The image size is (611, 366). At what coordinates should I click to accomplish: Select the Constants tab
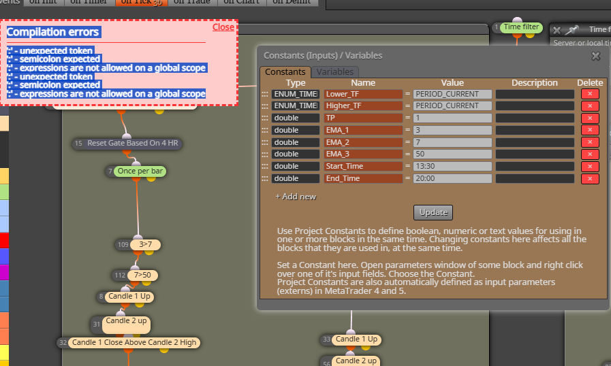(285, 71)
